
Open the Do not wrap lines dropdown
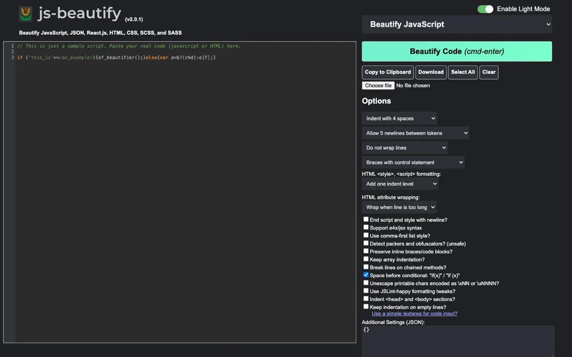(x=405, y=148)
